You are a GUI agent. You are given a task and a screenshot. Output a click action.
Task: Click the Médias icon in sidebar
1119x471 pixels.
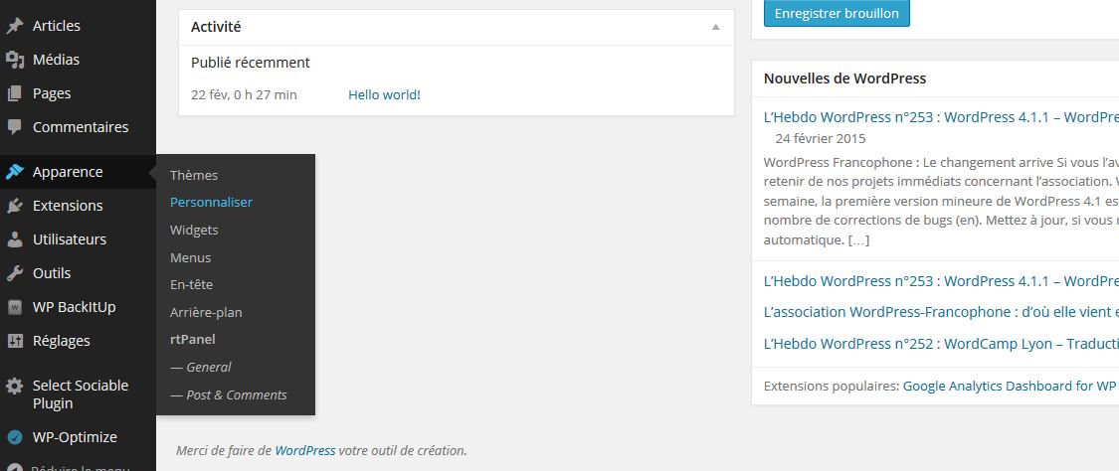[x=15, y=60]
